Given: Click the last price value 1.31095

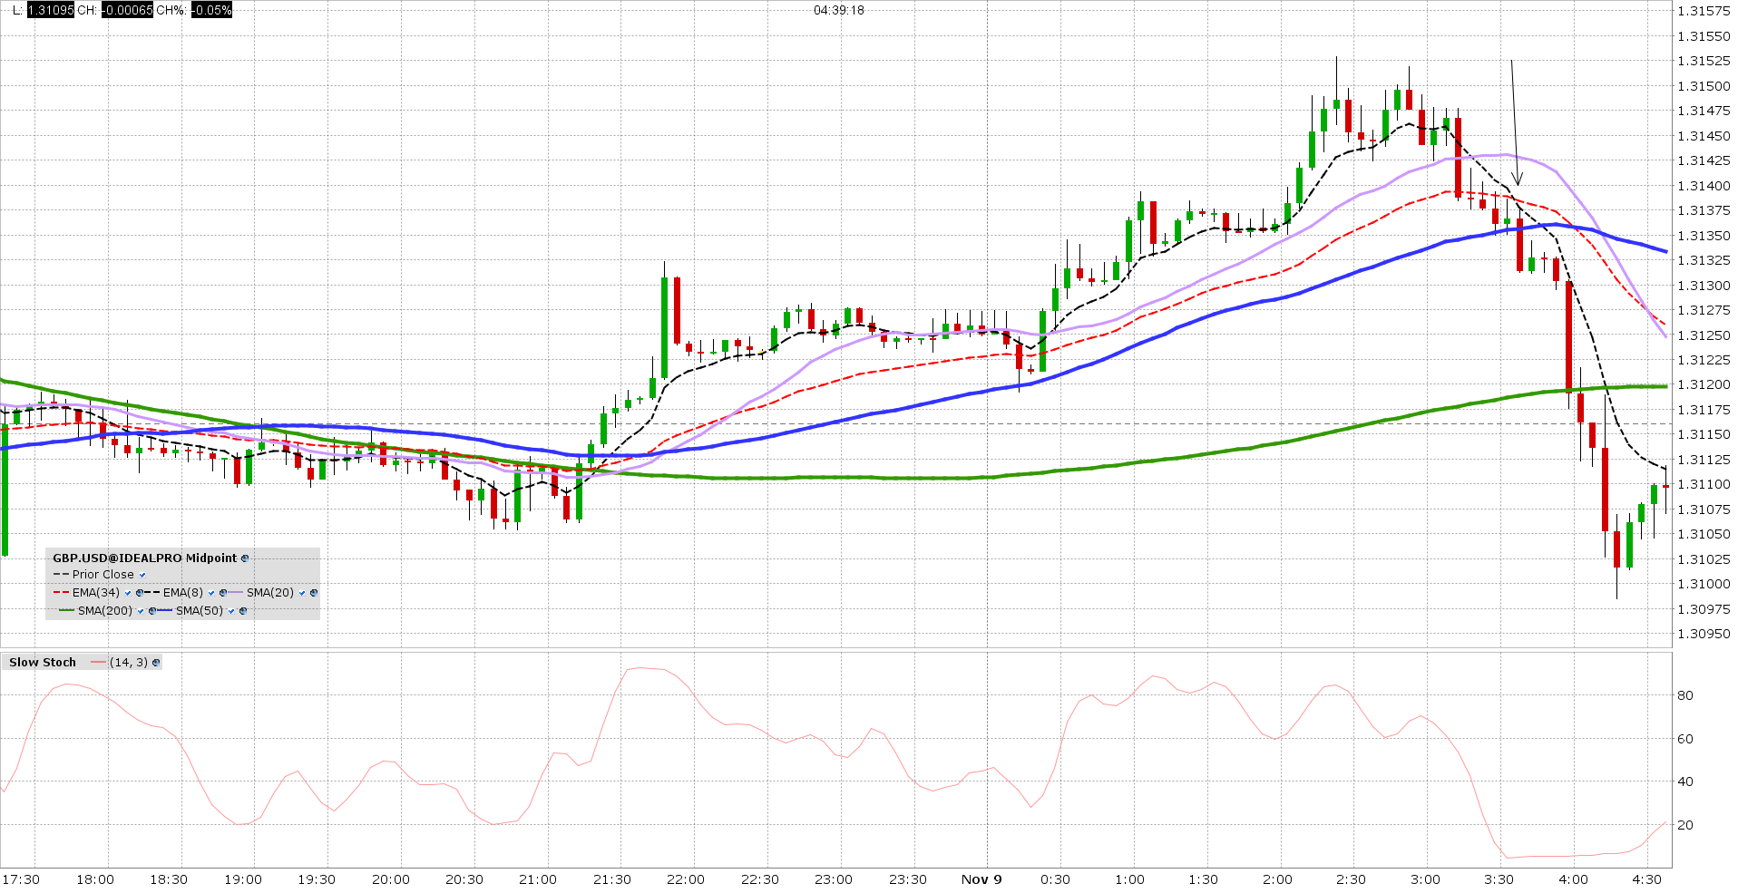Looking at the screenshot, I should pyautogui.click(x=51, y=10).
